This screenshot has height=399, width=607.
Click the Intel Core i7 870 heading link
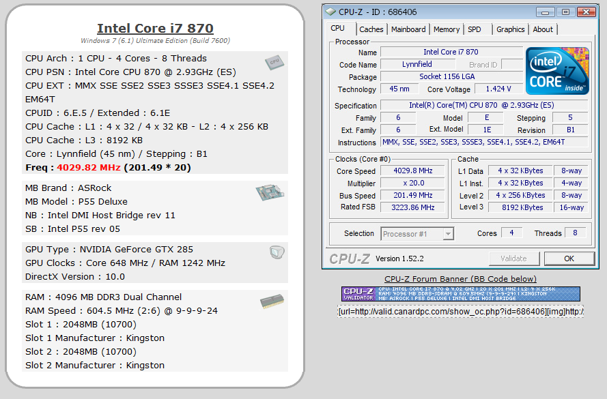click(x=155, y=28)
